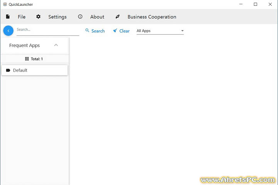The width and height of the screenshot is (278, 185).
Task: Click the About info circle icon
Action: (80, 17)
